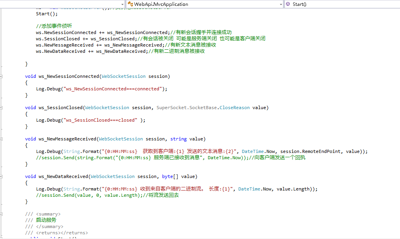Screen dimensions: 400x239
Task: Click the byte keyword in ws_NewDataReceived parameters
Action: (168, 176)
